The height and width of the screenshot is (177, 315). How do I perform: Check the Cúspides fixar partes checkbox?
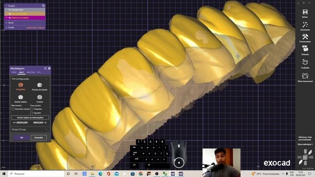pyautogui.click(x=31, y=109)
